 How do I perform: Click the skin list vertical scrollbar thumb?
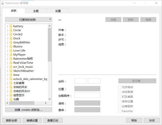[50, 45]
